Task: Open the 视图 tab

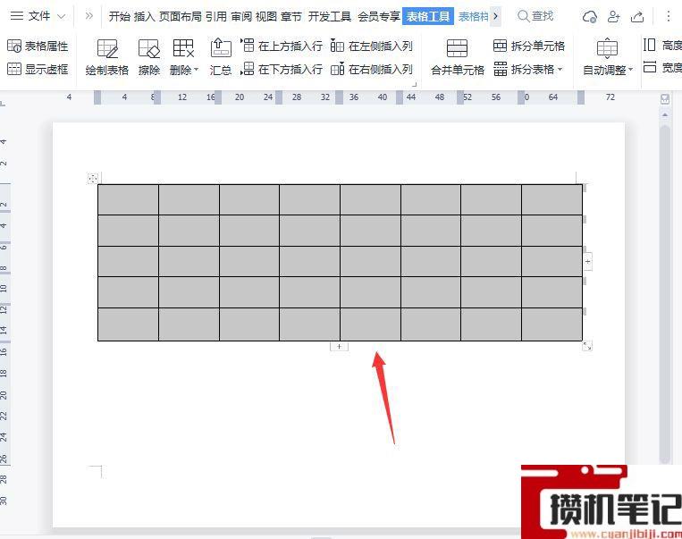Action: tap(266, 16)
